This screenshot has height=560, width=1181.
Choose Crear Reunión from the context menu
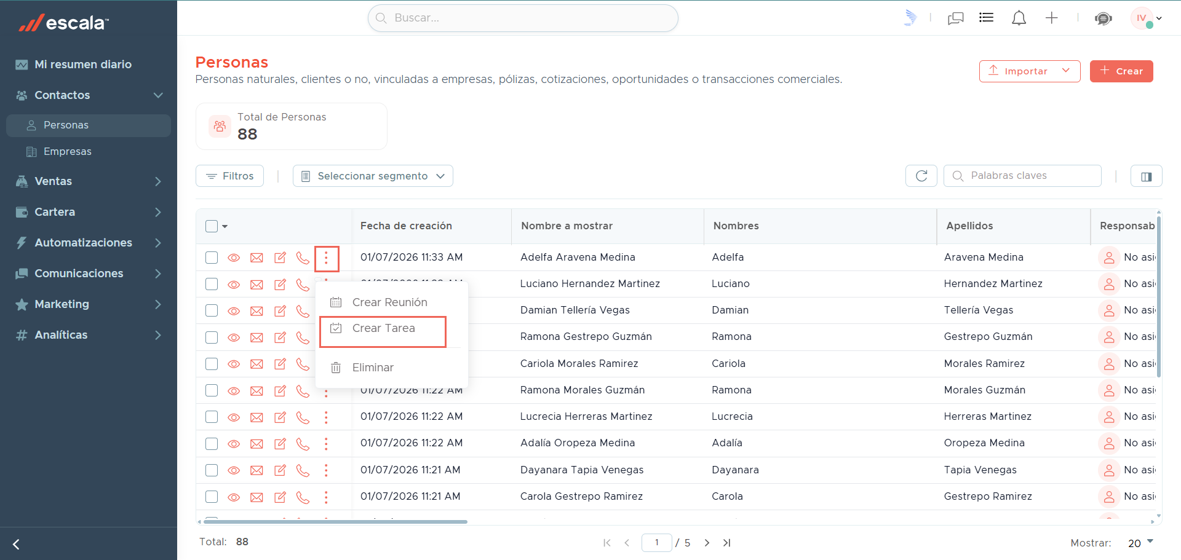391,302
